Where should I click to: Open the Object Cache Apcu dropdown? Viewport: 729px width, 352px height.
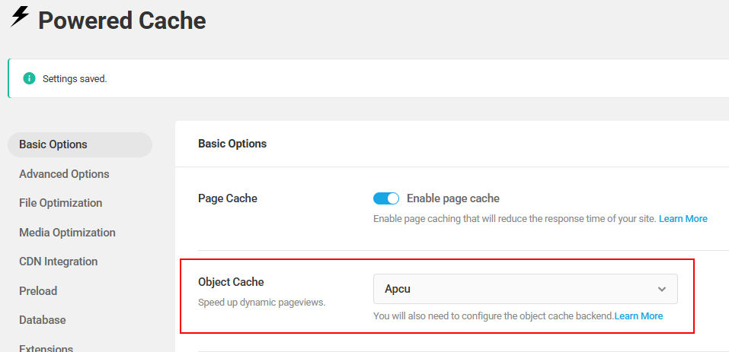click(x=526, y=289)
